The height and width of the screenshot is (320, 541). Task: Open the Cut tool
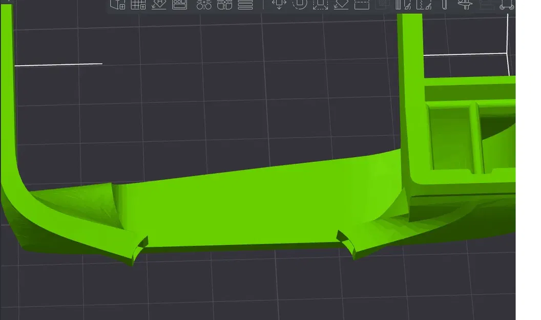(x=361, y=5)
